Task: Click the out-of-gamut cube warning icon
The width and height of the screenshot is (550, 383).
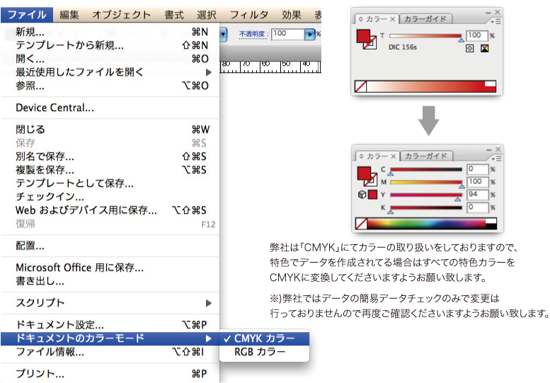Action: click(361, 194)
